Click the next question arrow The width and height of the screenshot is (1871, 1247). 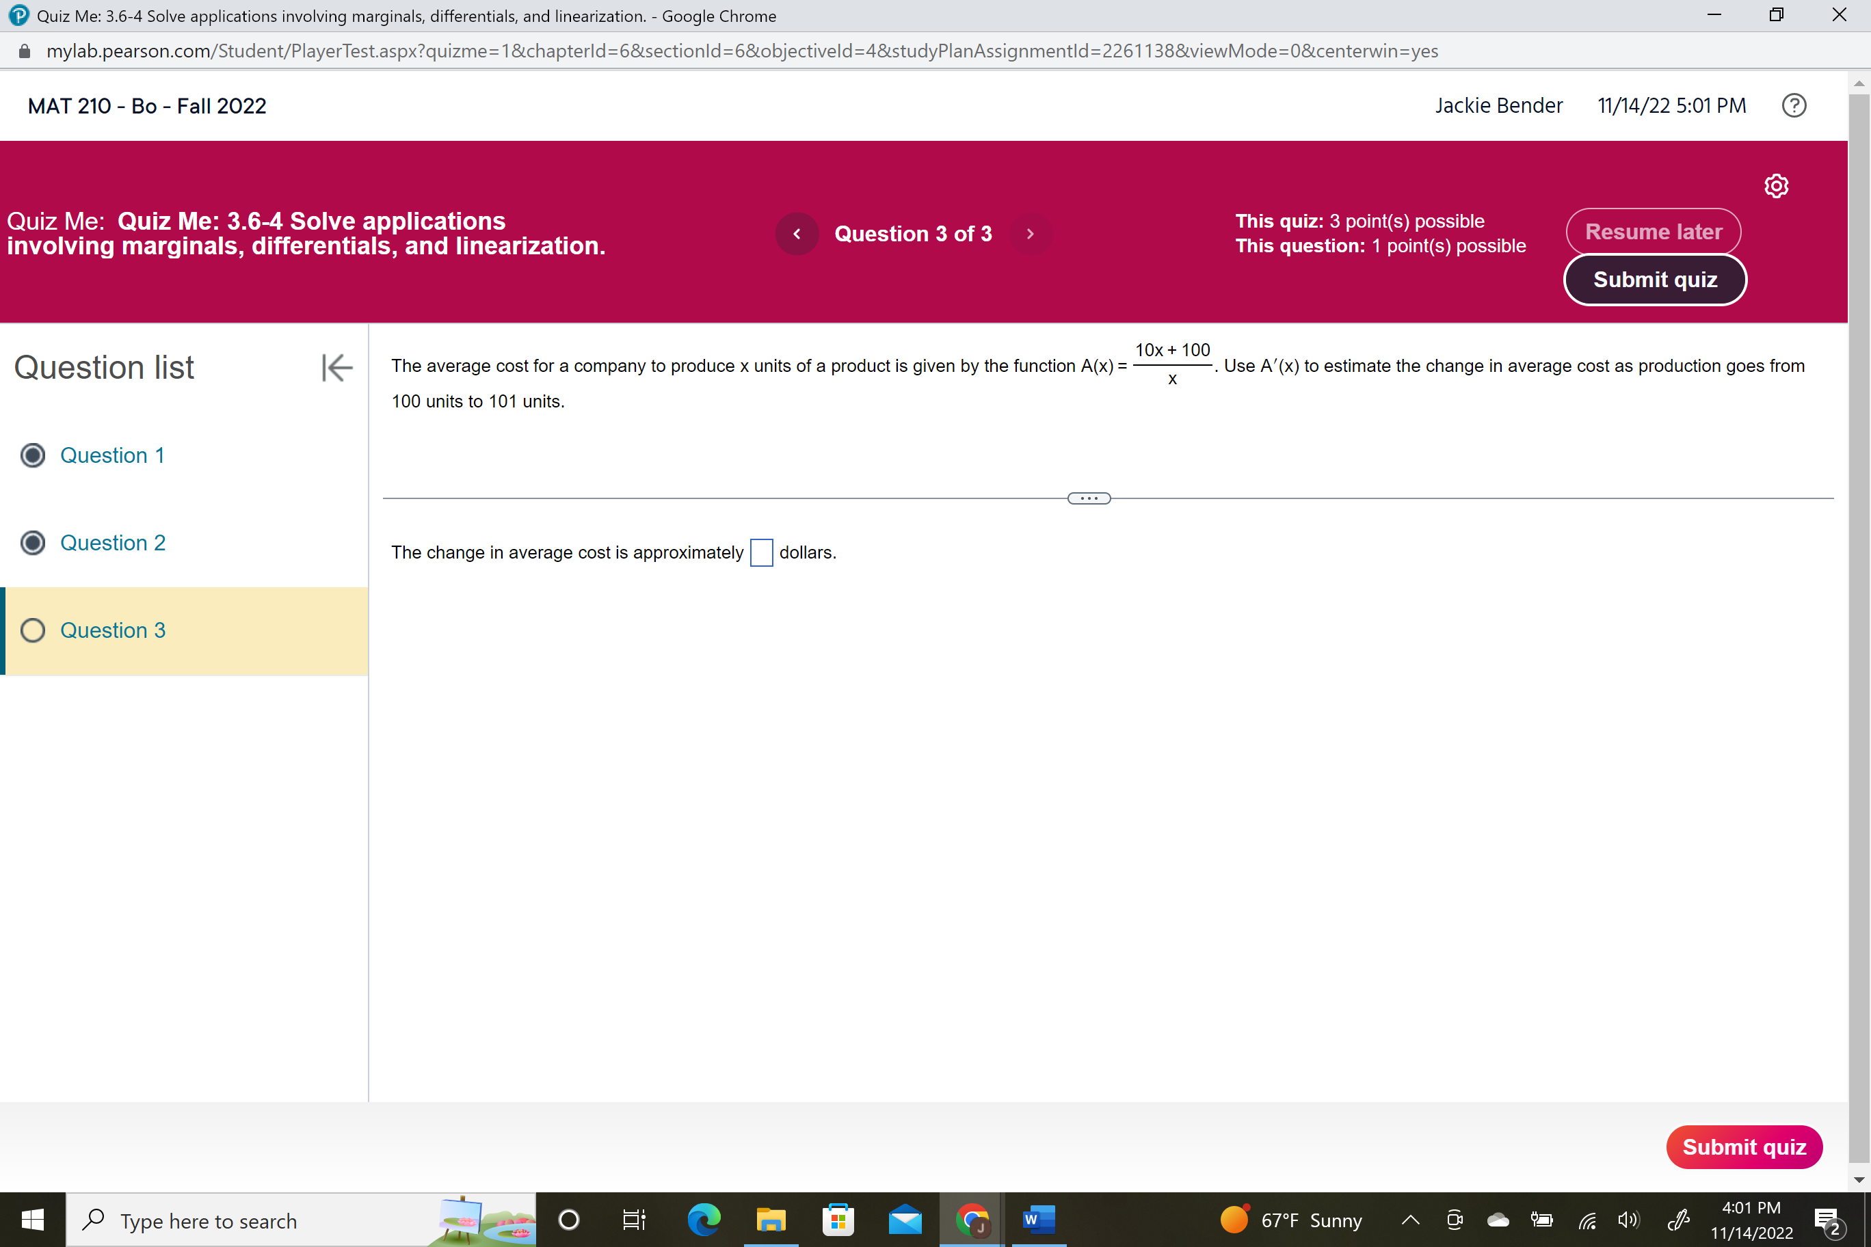1029,234
